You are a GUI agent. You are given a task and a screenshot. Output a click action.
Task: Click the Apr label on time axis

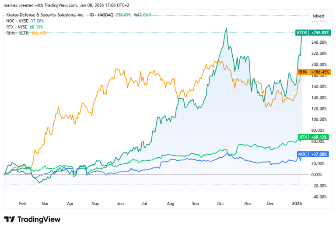[x=70, y=203]
